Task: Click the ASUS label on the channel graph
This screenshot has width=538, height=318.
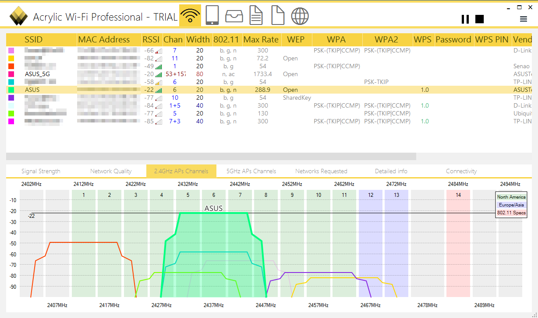Action: [213, 208]
